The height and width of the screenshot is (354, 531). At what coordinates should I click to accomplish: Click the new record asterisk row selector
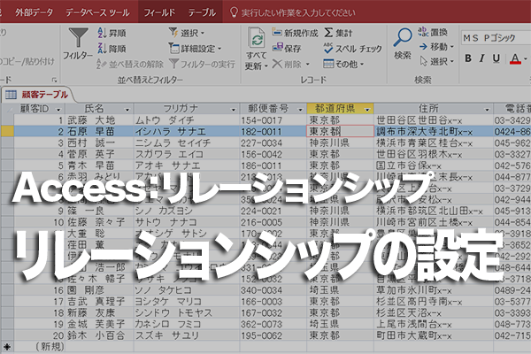click(7, 347)
